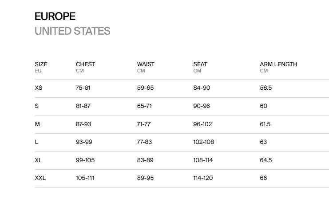Click waist value 83-89 in XL row
Viewport: 329px width, 203px height.
pyautogui.click(x=145, y=160)
